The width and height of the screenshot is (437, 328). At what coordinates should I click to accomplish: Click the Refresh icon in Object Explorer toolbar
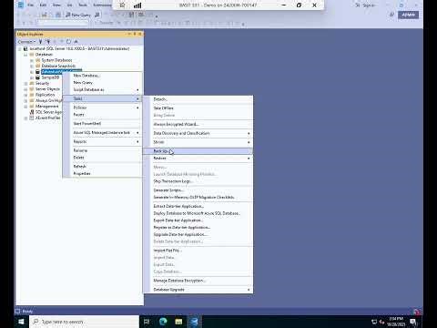pos(69,42)
